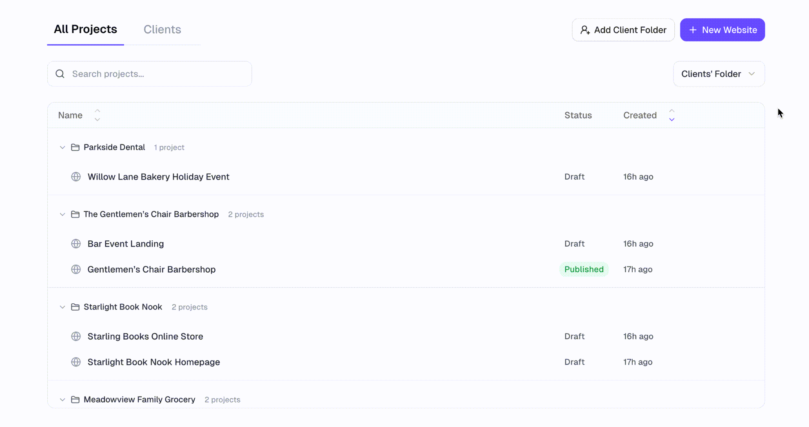This screenshot has width=809, height=427.
Task: Expand the Meadowview Family Grocery chevron
Action: point(62,400)
